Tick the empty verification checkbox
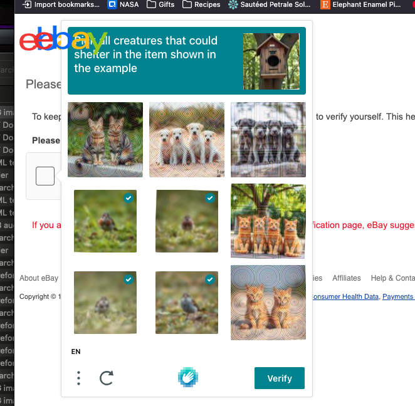415x406 pixels. pyautogui.click(x=45, y=176)
